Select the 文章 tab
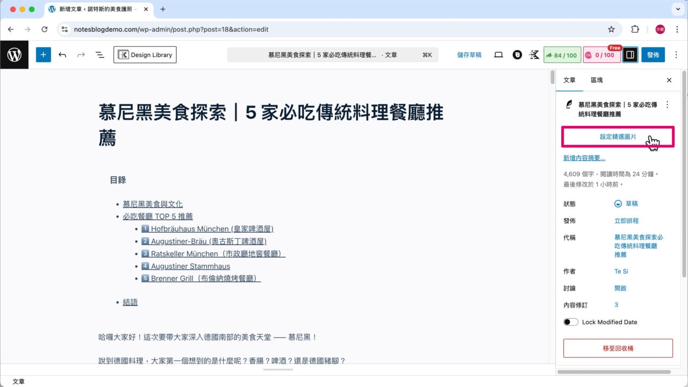 point(570,80)
